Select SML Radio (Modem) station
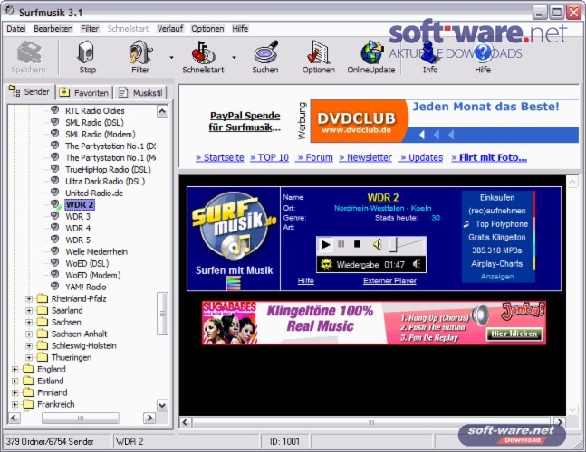The image size is (586, 452). pos(101,135)
